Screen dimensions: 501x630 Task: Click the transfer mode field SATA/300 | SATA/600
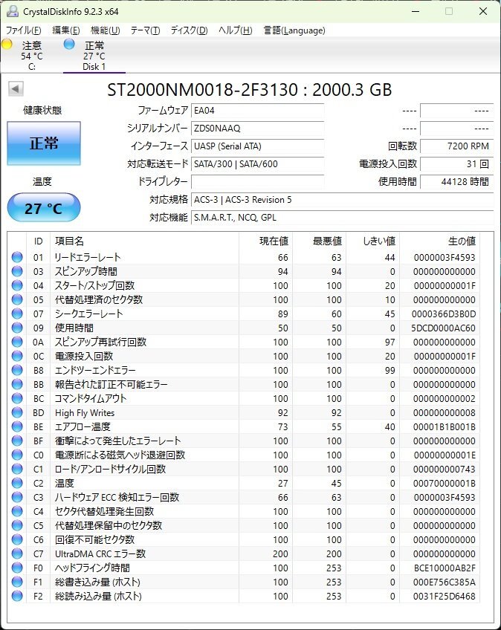coord(258,163)
